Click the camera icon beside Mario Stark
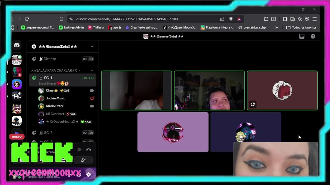The image size is (330, 185). 92,106
